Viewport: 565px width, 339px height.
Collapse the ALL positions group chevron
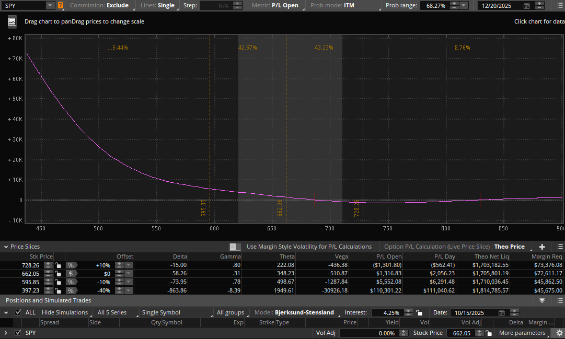6,313
